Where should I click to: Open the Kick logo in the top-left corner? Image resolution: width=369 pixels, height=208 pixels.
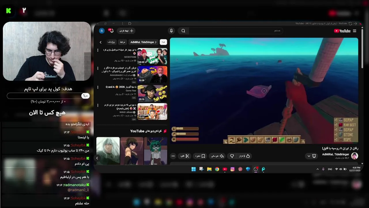[x=8, y=11]
